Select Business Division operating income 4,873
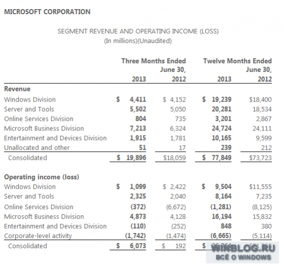The image size is (284, 269). (x=138, y=216)
